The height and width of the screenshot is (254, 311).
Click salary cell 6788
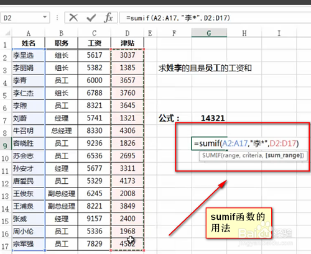[95, 93]
